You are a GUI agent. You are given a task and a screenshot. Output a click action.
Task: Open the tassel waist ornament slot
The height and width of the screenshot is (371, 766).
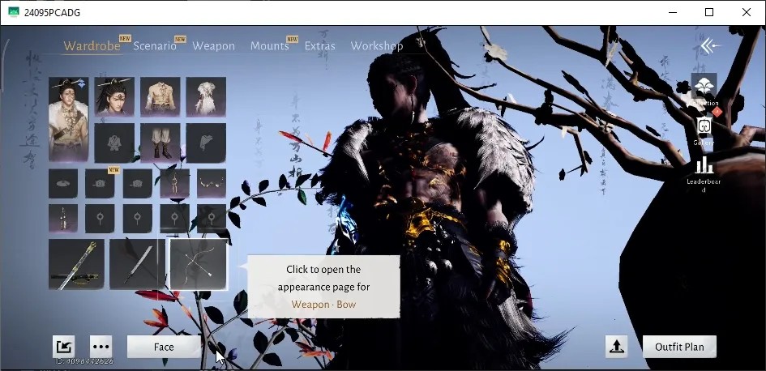[63, 219]
